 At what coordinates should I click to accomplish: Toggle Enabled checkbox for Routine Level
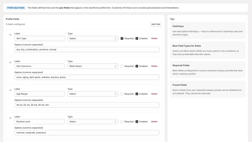[x=137, y=121]
